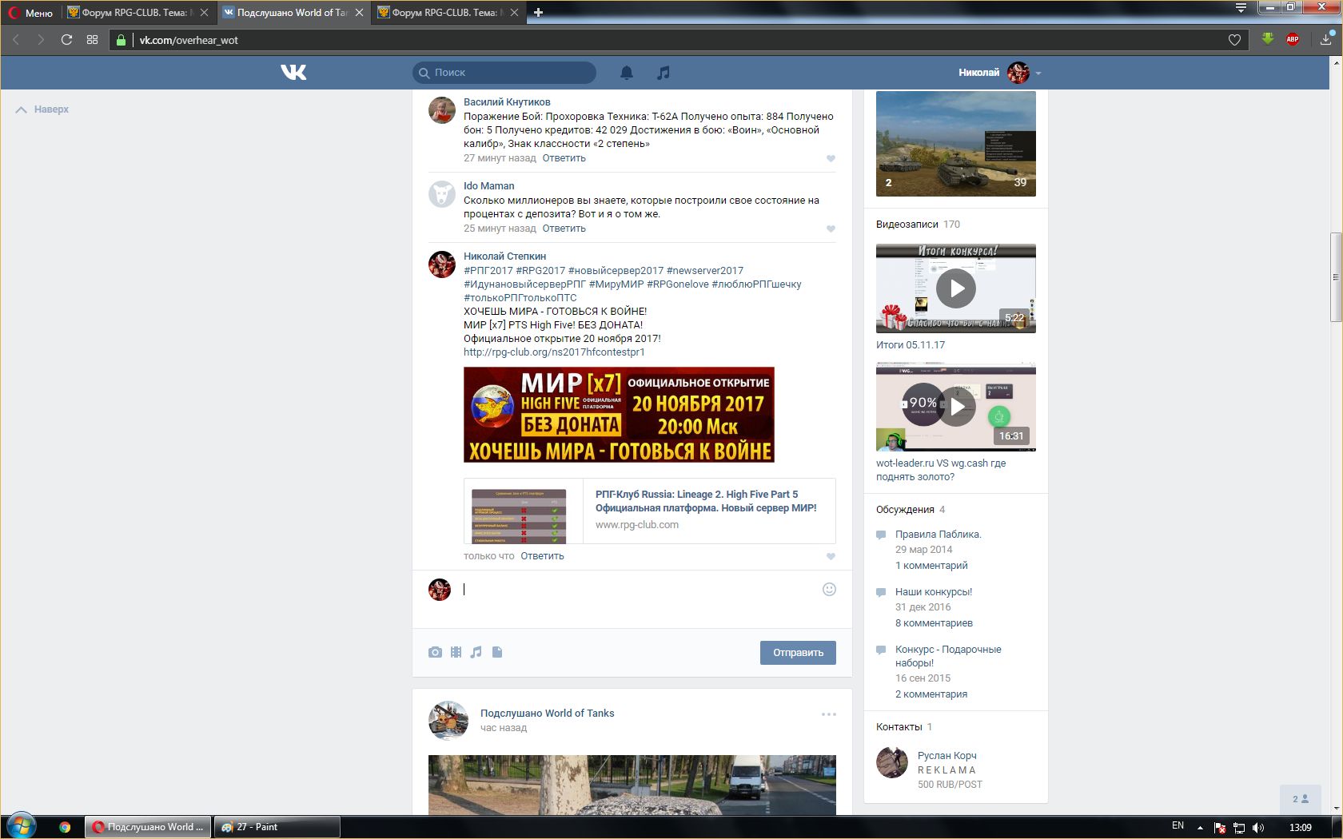
Task: Attach a photo with camera icon
Action: click(x=435, y=652)
